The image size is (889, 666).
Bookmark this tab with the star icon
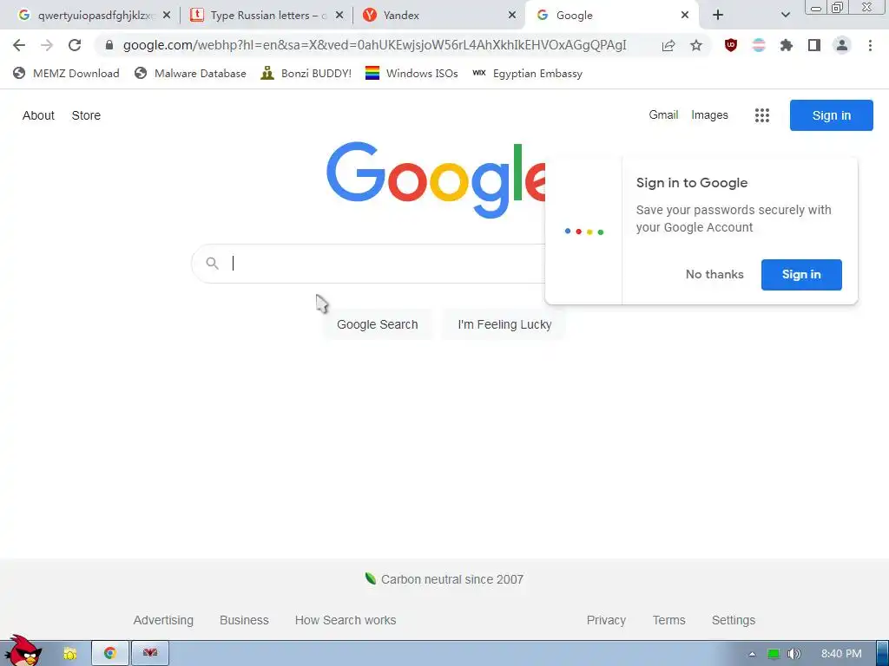696,45
